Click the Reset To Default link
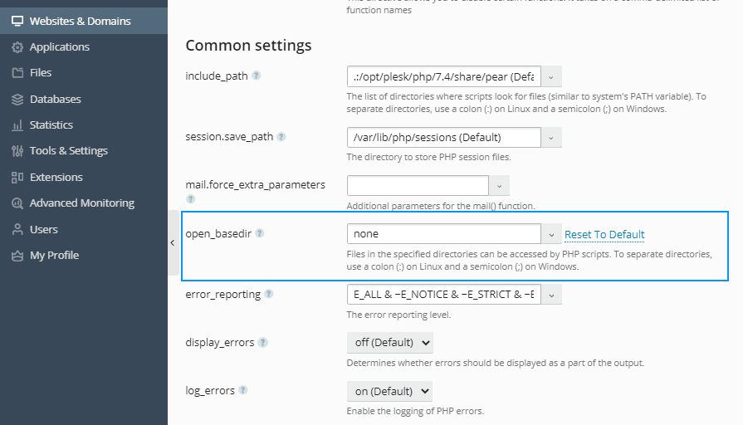 tap(604, 235)
